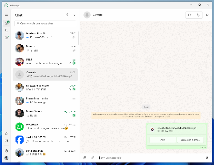Click the Oggi date label

(x=146, y=107)
